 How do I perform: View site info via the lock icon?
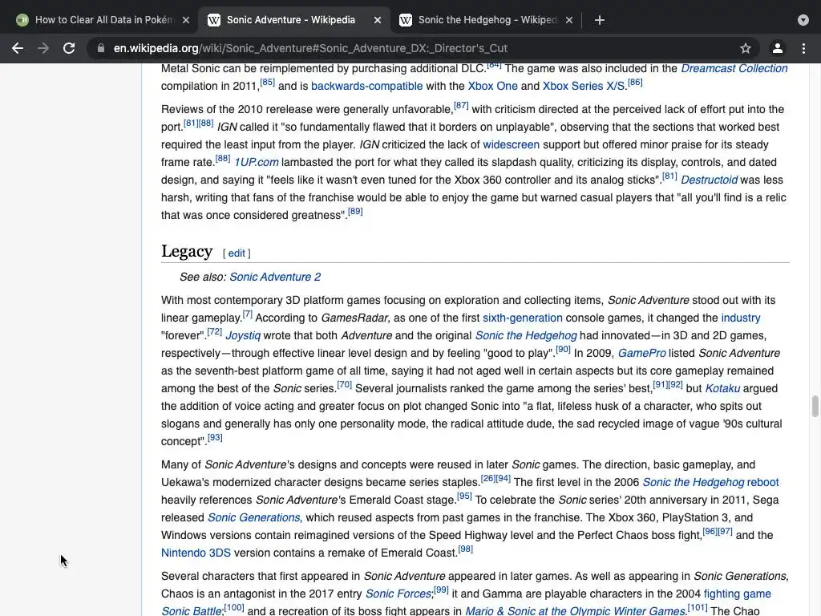pos(101,48)
